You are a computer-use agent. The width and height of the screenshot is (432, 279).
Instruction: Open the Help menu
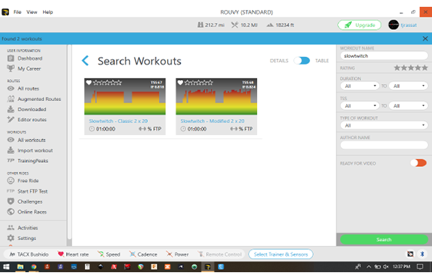coord(48,12)
